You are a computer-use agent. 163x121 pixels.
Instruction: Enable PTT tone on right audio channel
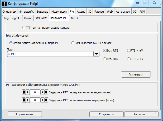pyautogui.click(x=24, y=28)
